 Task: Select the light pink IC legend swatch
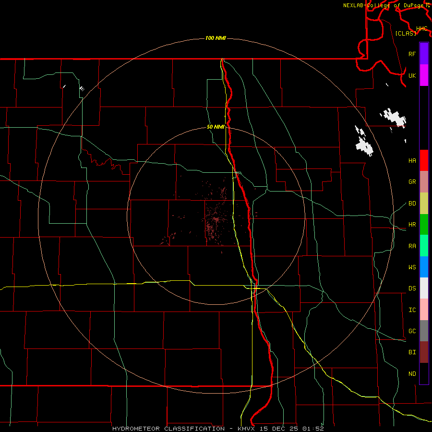point(424,310)
